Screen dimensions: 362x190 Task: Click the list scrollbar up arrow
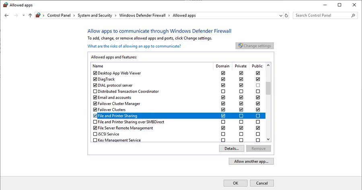[268, 65]
